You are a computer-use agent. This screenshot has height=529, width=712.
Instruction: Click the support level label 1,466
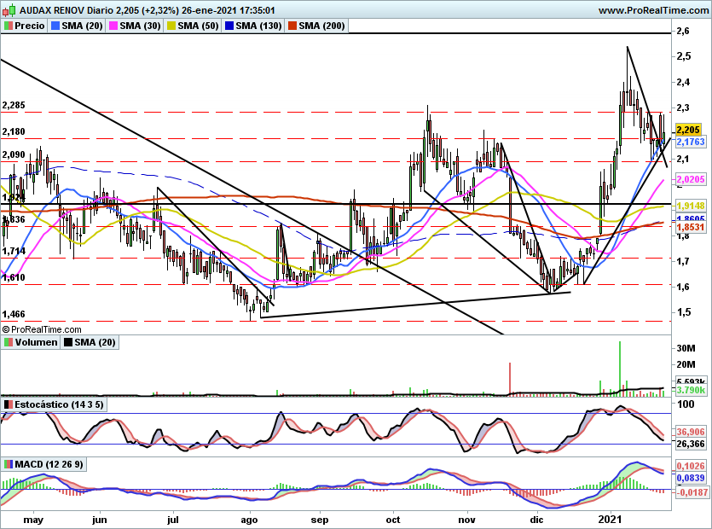pos(14,315)
